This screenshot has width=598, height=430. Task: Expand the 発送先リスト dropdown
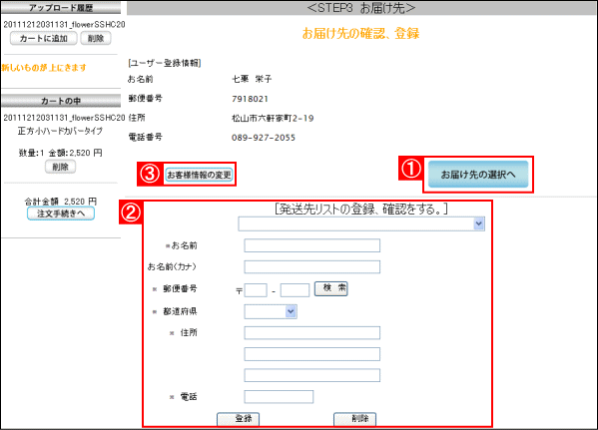[x=361, y=223]
